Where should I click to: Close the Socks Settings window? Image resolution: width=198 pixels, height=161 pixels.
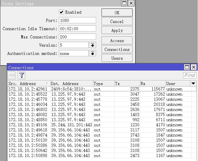coord(131,3)
